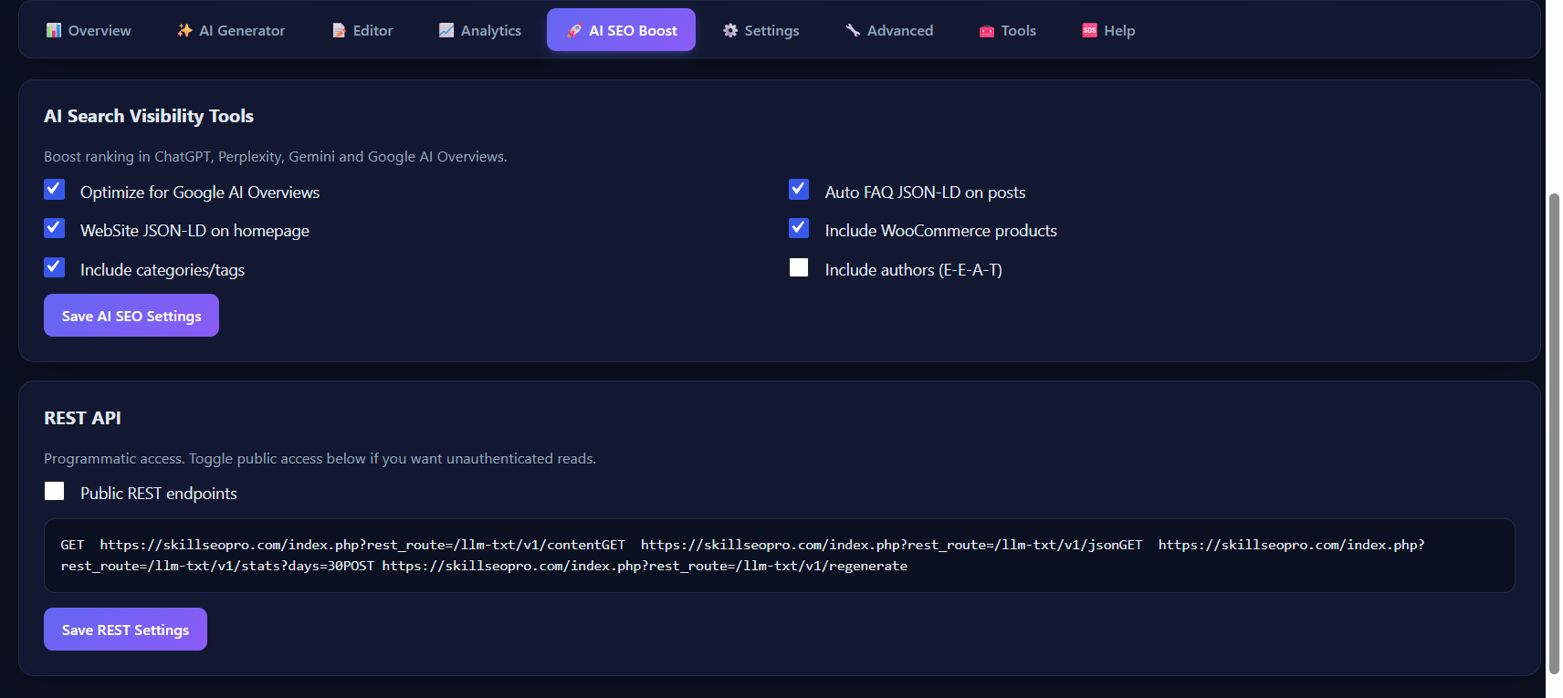Screen dimensions: 1563x698
Task: Click the AI Search Visibility Tools heading
Action: tap(149, 116)
